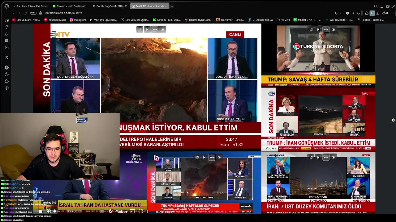Pop out the NTV stream
Screen dimensions: 396x222
click(140, 29)
